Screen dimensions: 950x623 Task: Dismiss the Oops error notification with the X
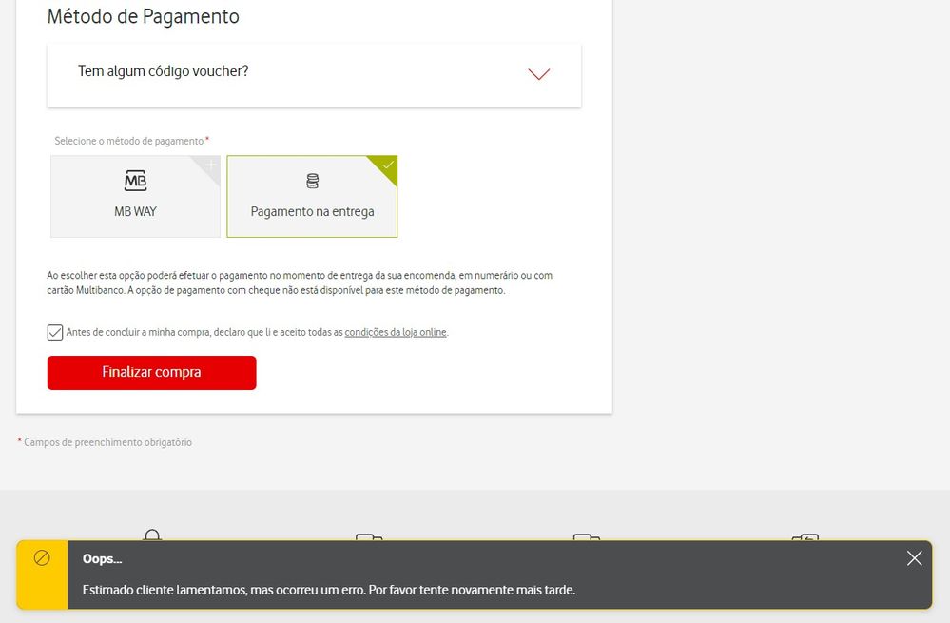click(x=914, y=558)
